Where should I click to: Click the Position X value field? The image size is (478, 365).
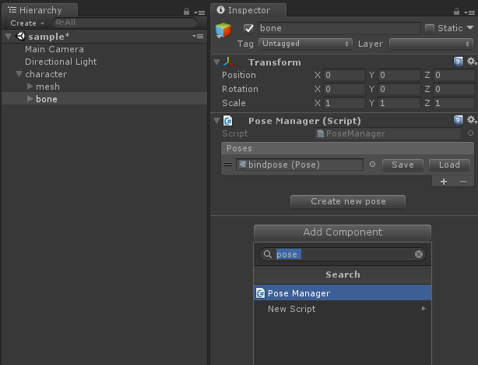point(344,75)
